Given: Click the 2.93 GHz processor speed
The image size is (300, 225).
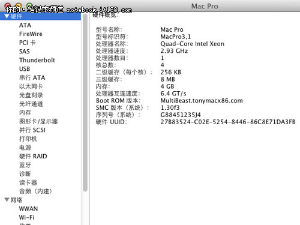Looking at the screenshot, I should coord(174,51).
